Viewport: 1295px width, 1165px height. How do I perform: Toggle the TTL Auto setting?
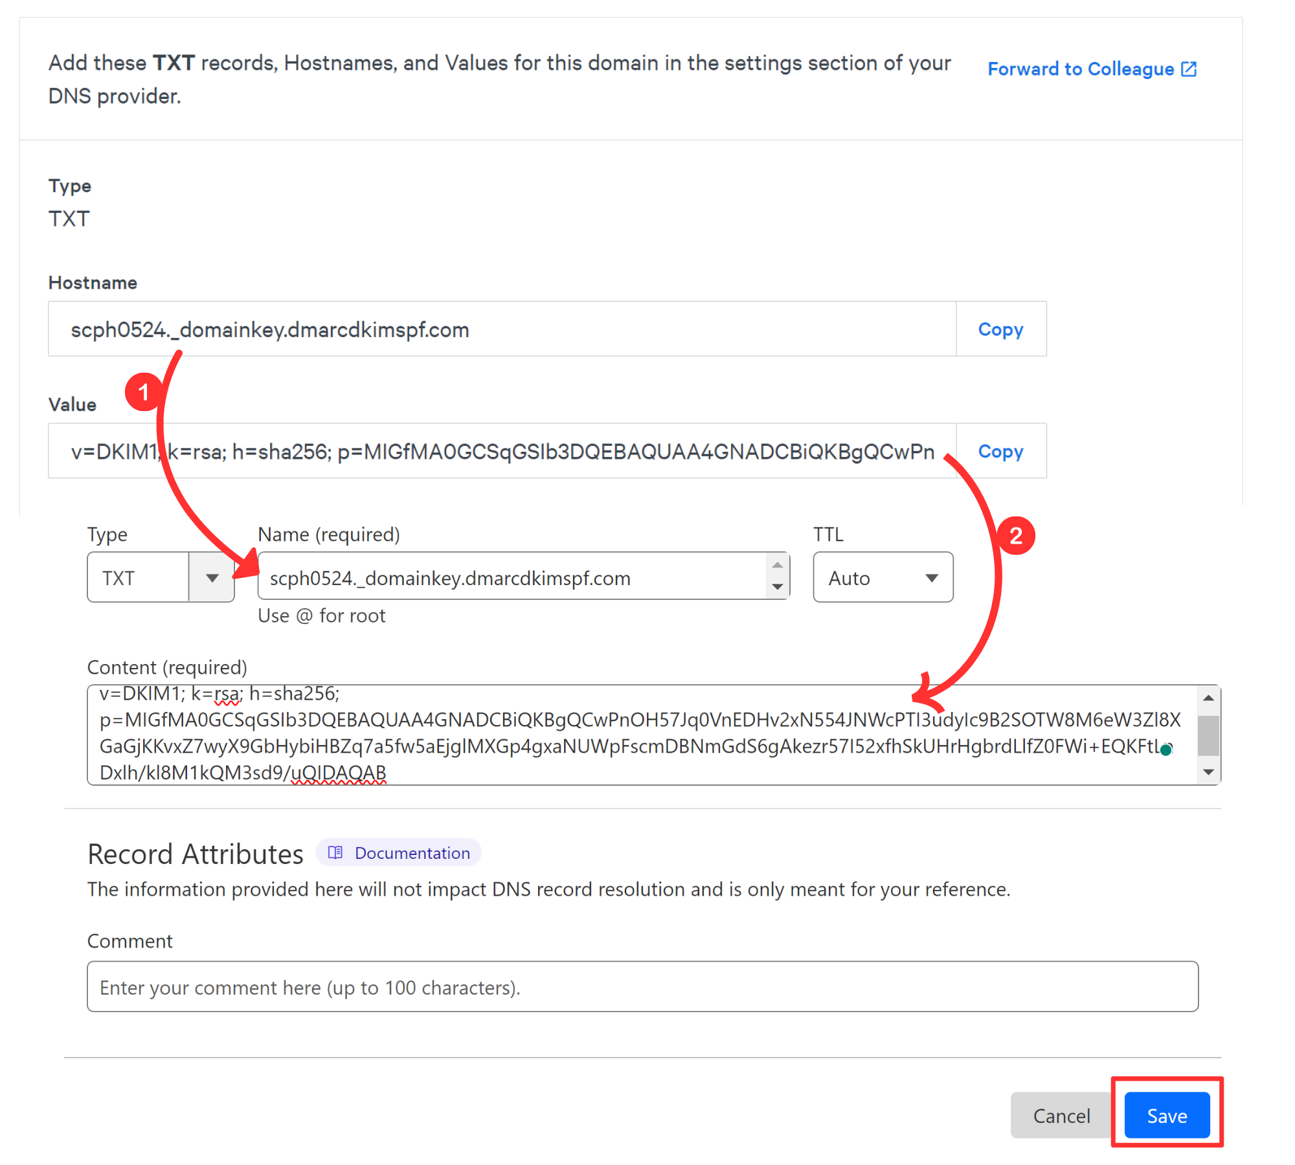881,577
